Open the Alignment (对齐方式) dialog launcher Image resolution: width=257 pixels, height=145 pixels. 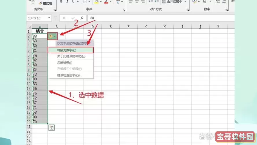[188, 10]
